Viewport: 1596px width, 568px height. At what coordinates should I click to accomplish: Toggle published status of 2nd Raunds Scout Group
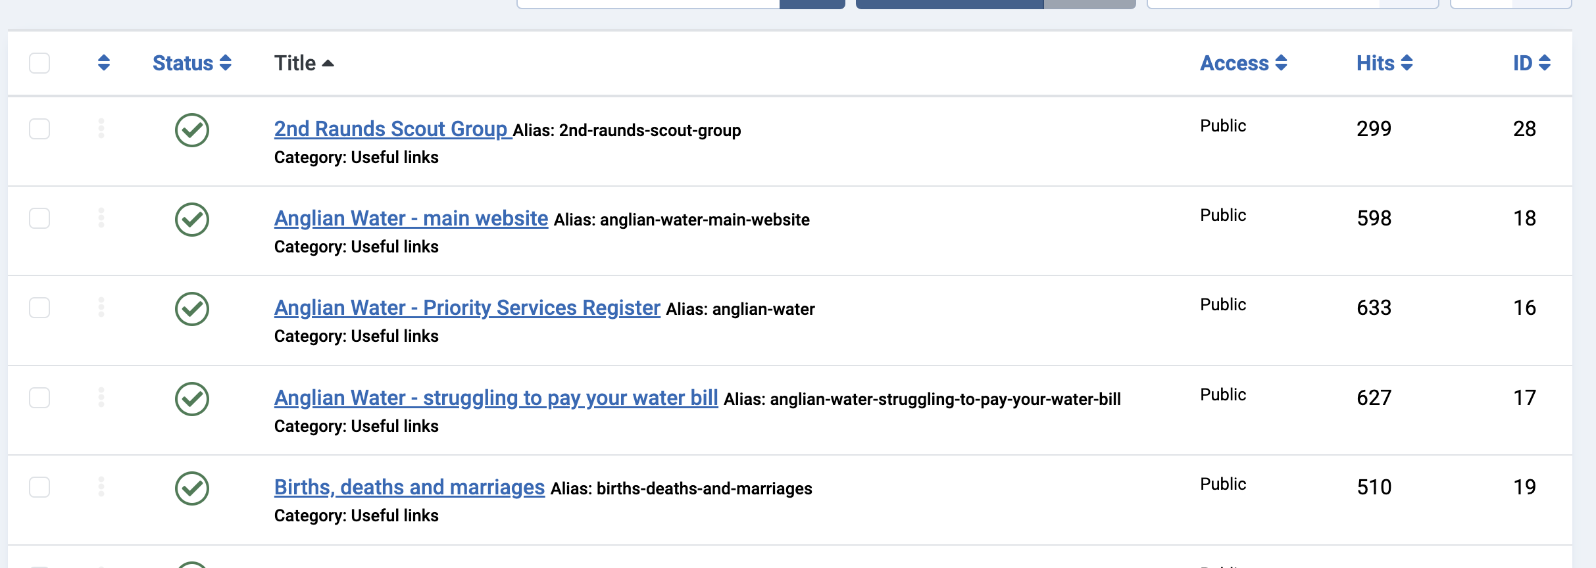coord(192,130)
